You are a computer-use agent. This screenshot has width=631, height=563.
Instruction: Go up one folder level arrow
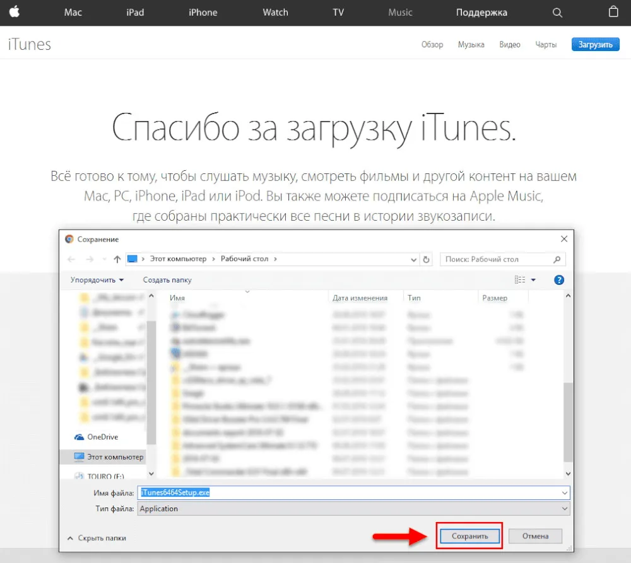[117, 259]
